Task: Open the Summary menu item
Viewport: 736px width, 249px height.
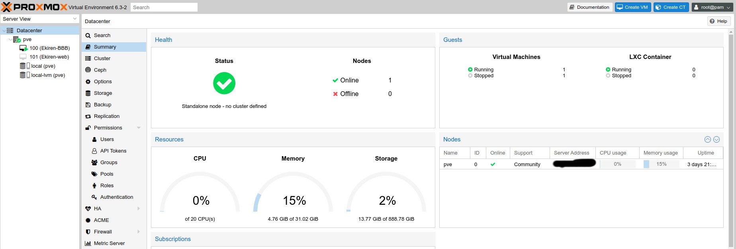Action: 114,47
